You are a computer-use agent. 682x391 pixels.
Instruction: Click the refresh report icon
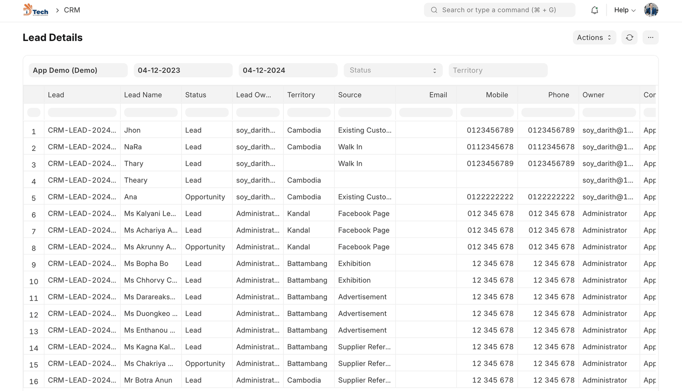629,38
